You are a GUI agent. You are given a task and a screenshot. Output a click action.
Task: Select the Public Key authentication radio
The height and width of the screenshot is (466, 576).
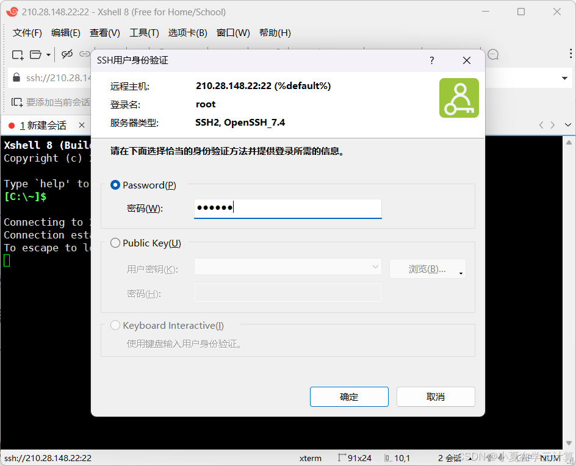tap(115, 243)
